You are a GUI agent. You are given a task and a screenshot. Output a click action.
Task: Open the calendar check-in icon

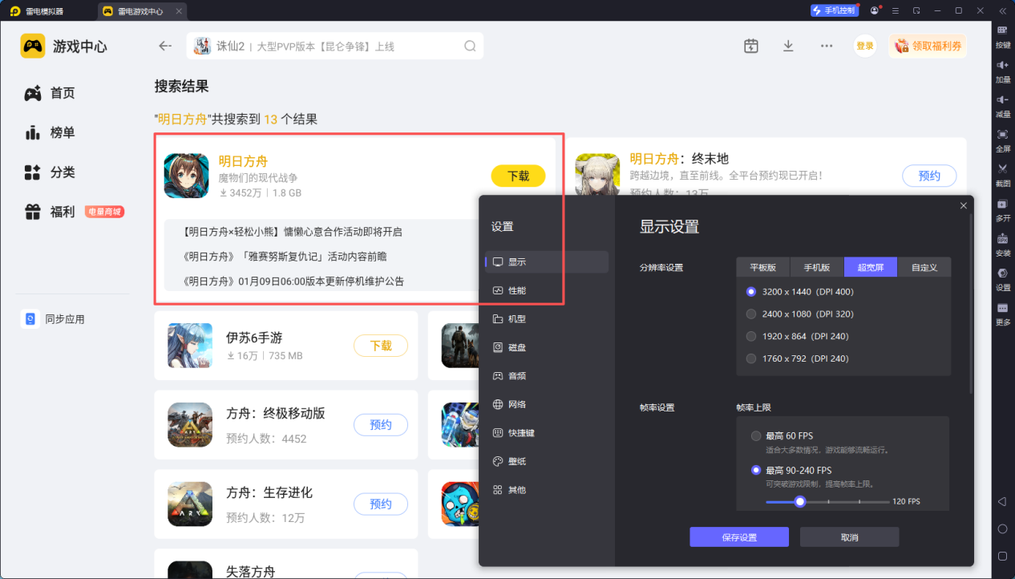coord(750,46)
